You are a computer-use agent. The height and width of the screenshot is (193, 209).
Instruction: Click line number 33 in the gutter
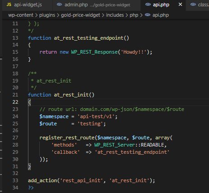tap(15, 180)
